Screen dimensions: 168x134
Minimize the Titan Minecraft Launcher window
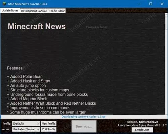tap(139, 4)
